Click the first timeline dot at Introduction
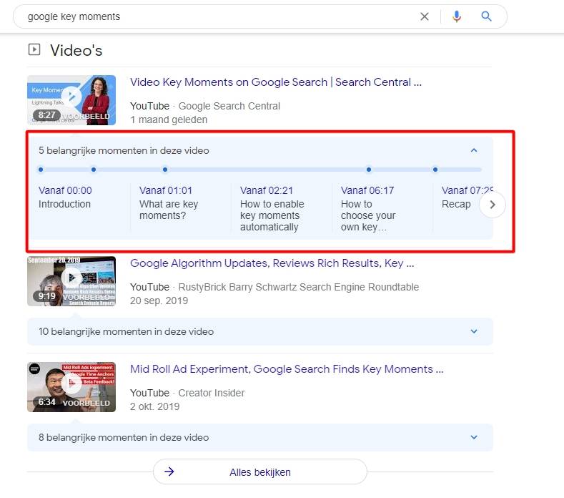The height and width of the screenshot is (498, 564). tap(41, 170)
